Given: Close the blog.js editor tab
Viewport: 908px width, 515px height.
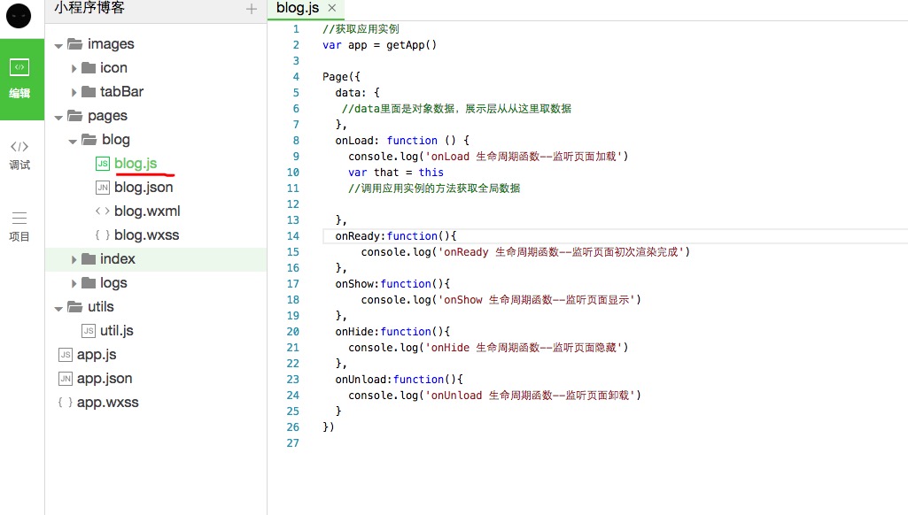Looking at the screenshot, I should (332, 8).
